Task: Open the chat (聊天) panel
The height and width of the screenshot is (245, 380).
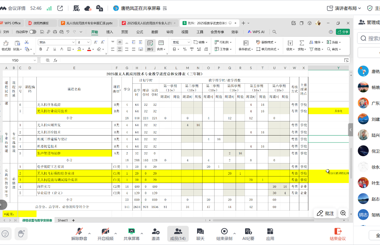Action: pyautogui.click(x=200, y=234)
